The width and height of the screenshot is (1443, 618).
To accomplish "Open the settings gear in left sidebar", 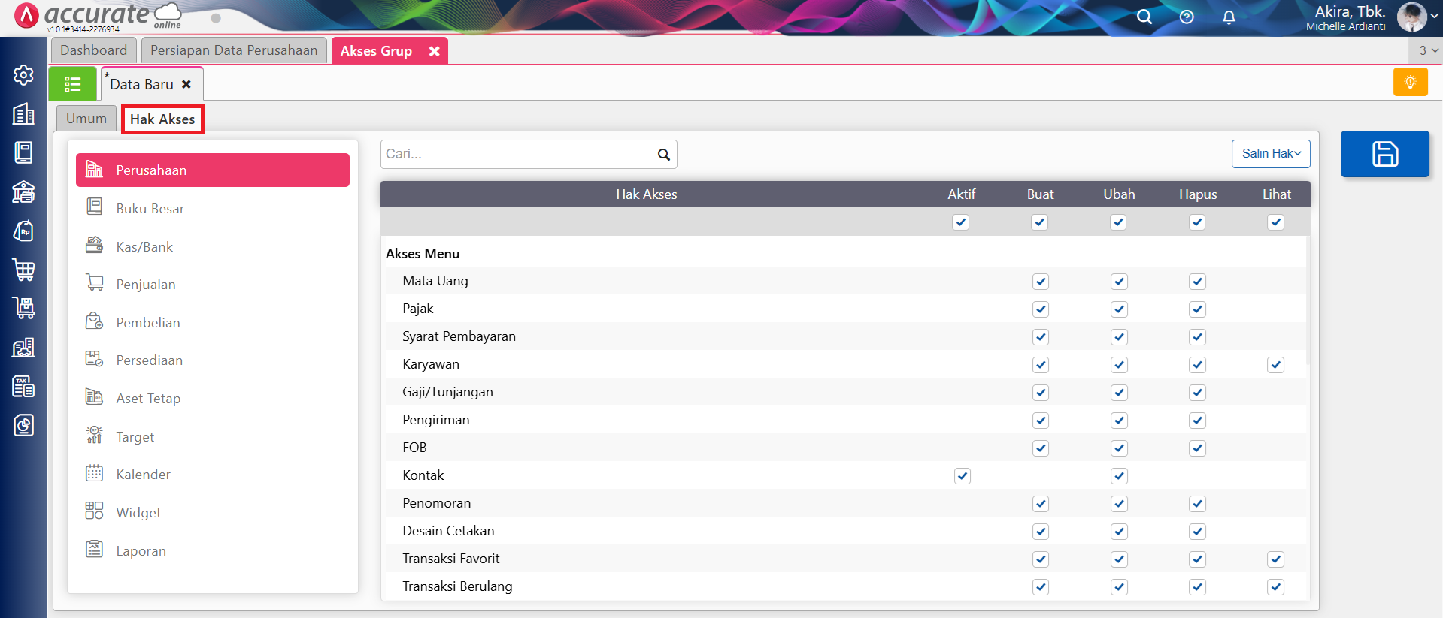I will pyautogui.click(x=23, y=75).
